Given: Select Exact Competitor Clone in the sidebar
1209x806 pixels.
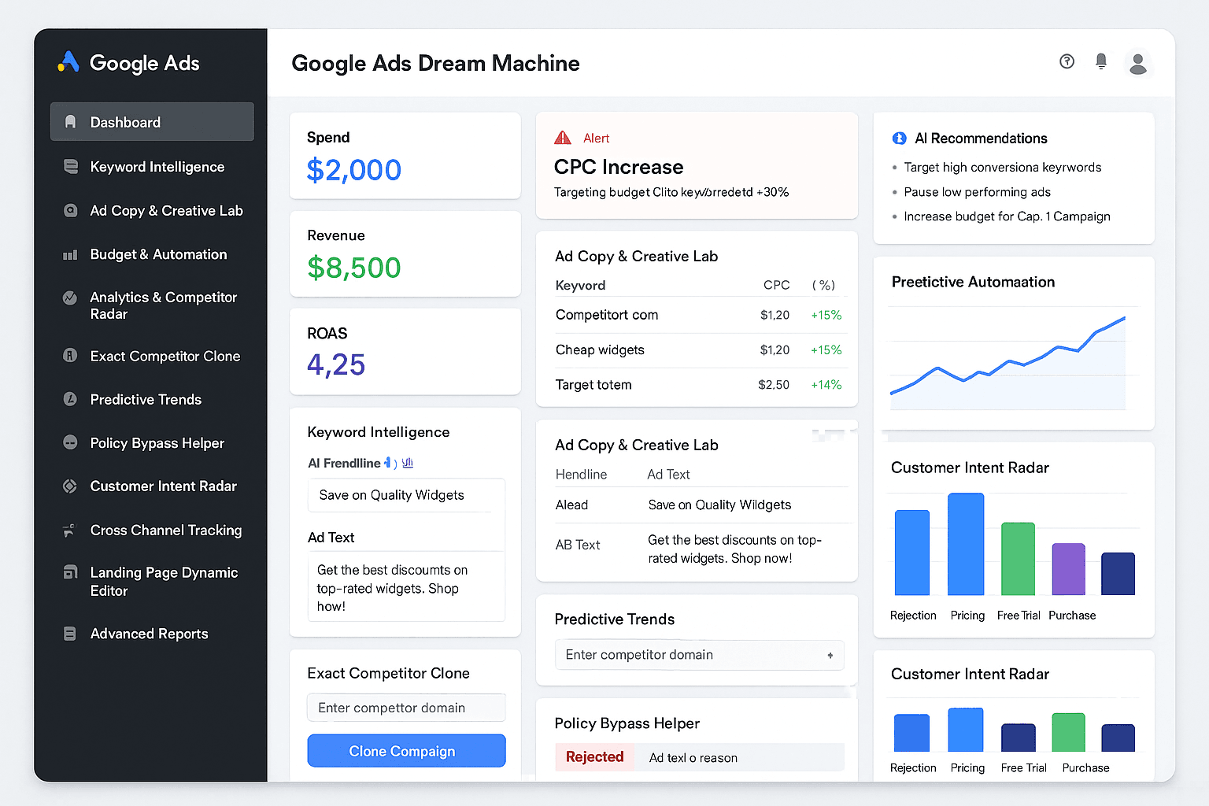Looking at the screenshot, I should coord(165,357).
